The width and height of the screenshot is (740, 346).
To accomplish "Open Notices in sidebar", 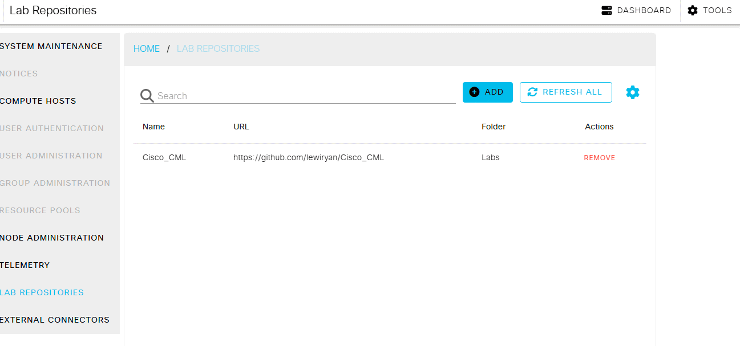I will (19, 74).
